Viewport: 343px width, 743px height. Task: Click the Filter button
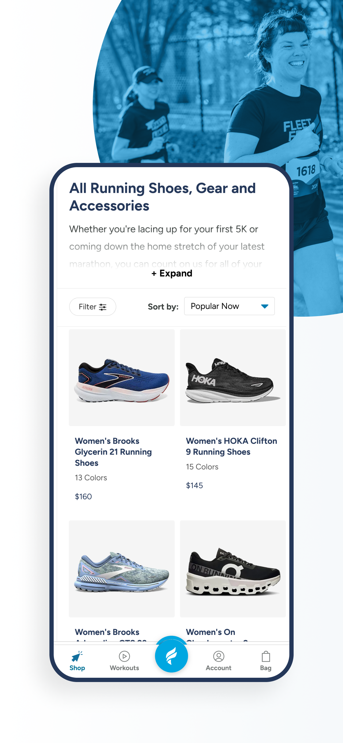coord(92,307)
